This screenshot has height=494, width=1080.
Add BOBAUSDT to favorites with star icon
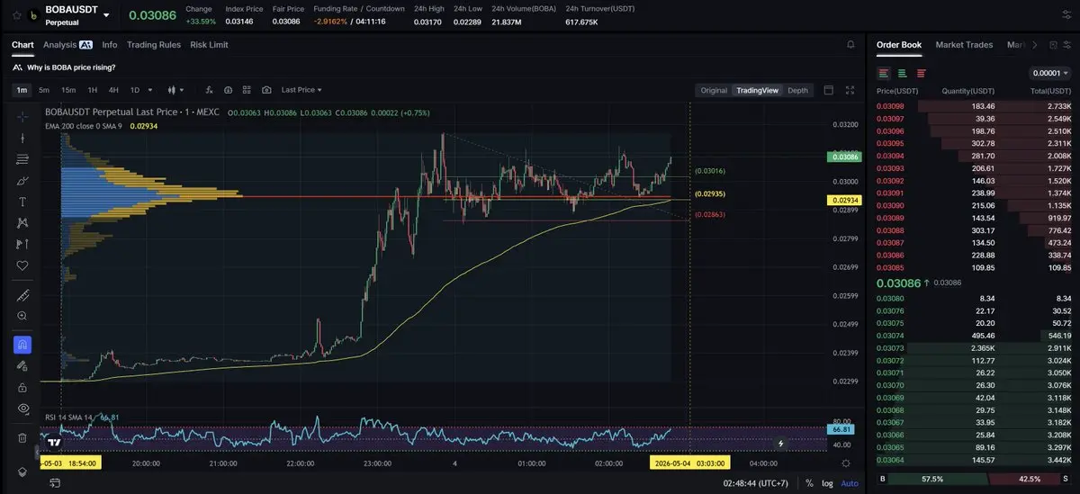pos(16,15)
